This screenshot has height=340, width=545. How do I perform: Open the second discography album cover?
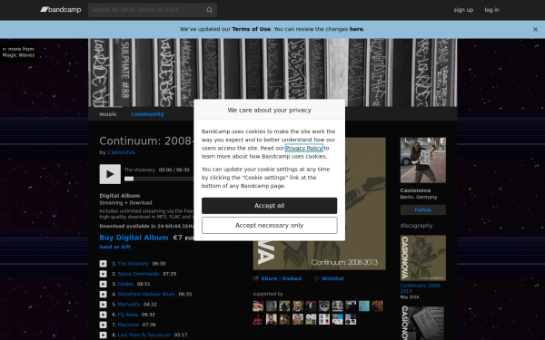tap(423, 323)
